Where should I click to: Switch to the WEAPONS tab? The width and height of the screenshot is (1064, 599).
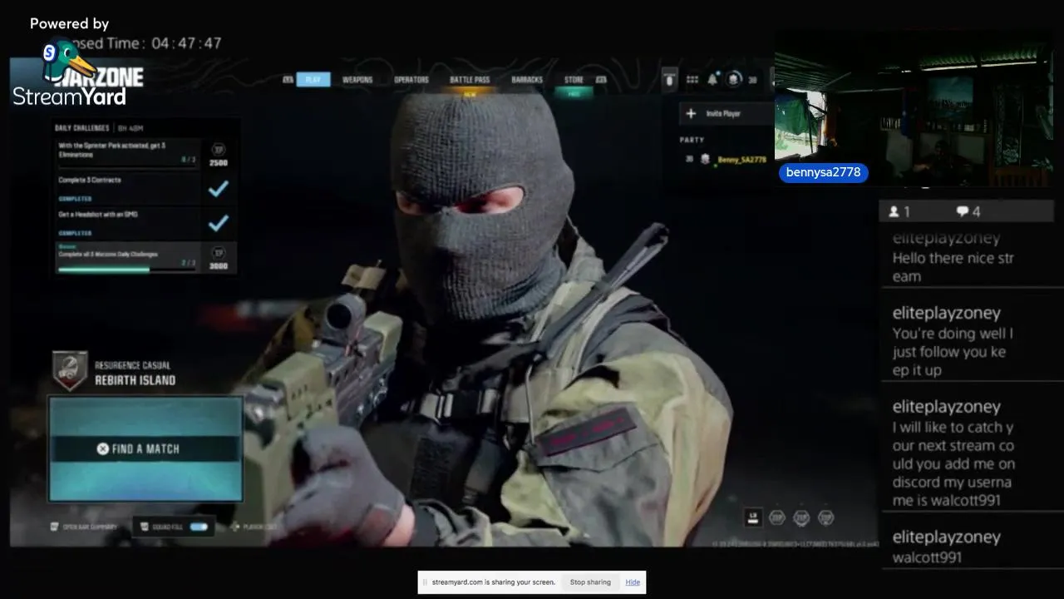pyautogui.click(x=357, y=80)
